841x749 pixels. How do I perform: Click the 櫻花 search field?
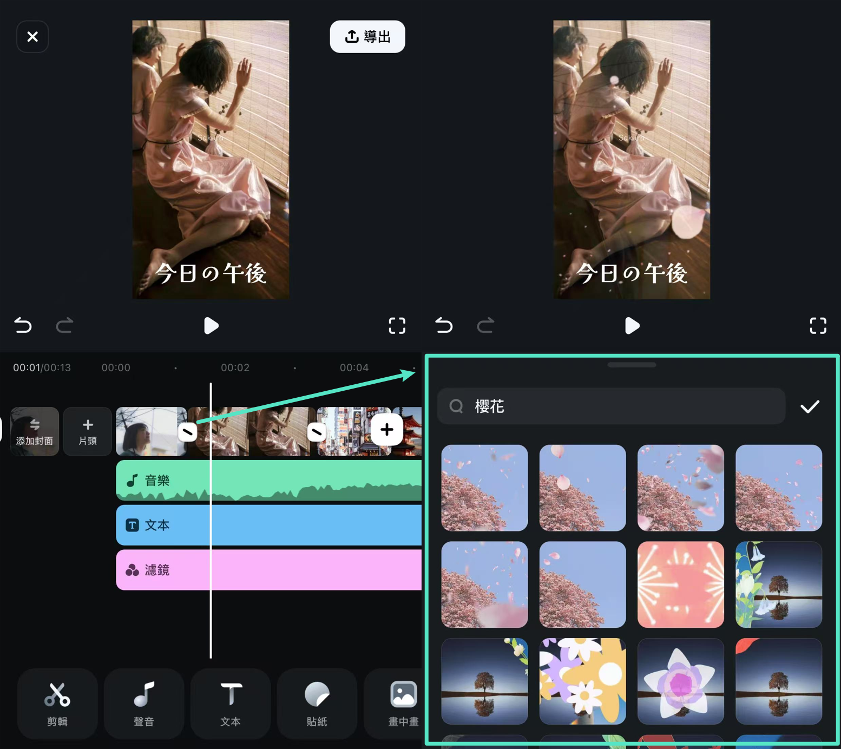612,406
